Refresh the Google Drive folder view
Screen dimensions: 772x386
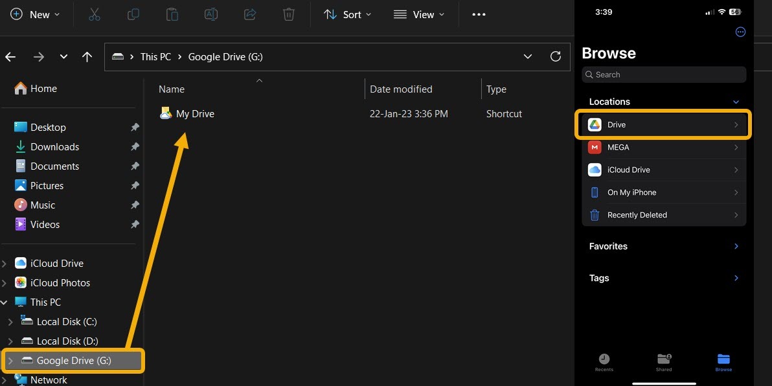pyautogui.click(x=556, y=56)
